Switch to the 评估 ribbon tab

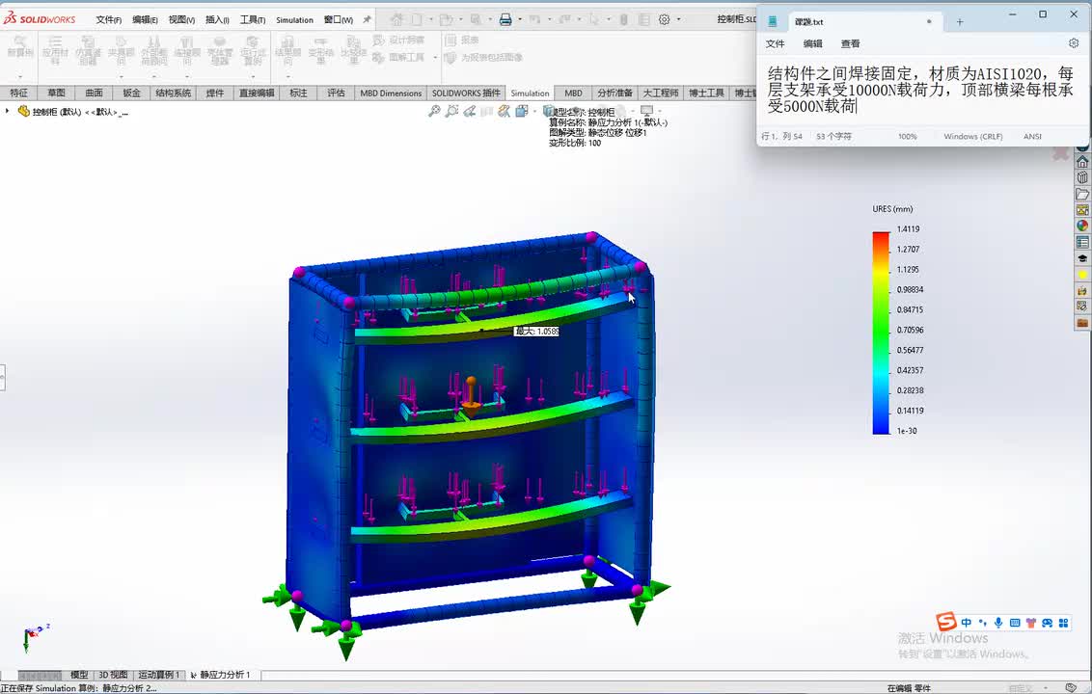pyautogui.click(x=336, y=93)
